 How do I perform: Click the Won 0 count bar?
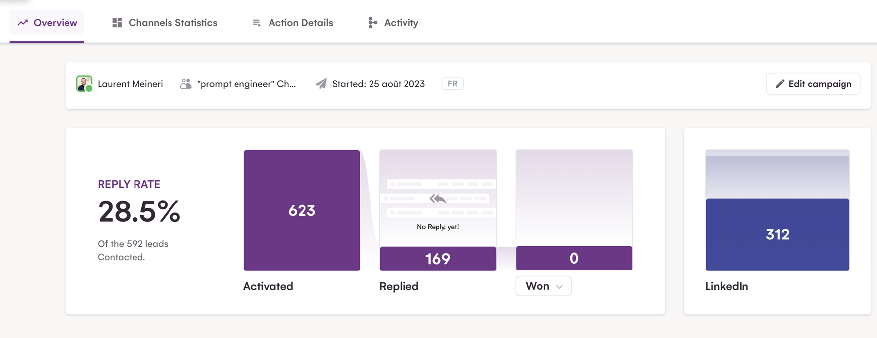point(574,258)
